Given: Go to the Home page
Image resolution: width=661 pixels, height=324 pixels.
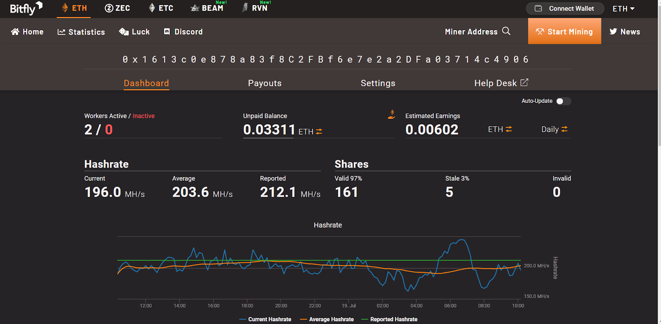Looking at the screenshot, I should tap(27, 32).
